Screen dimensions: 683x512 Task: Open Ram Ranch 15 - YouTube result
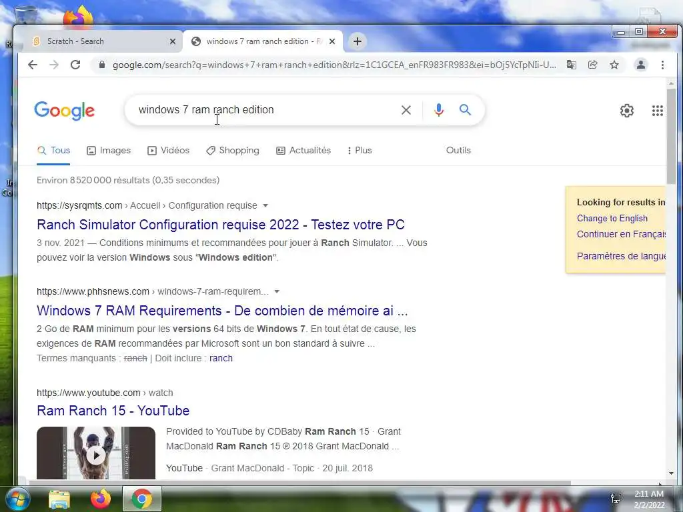click(113, 411)
